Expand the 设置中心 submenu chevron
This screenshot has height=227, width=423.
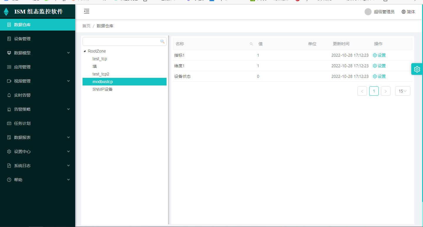click(68, 152)
